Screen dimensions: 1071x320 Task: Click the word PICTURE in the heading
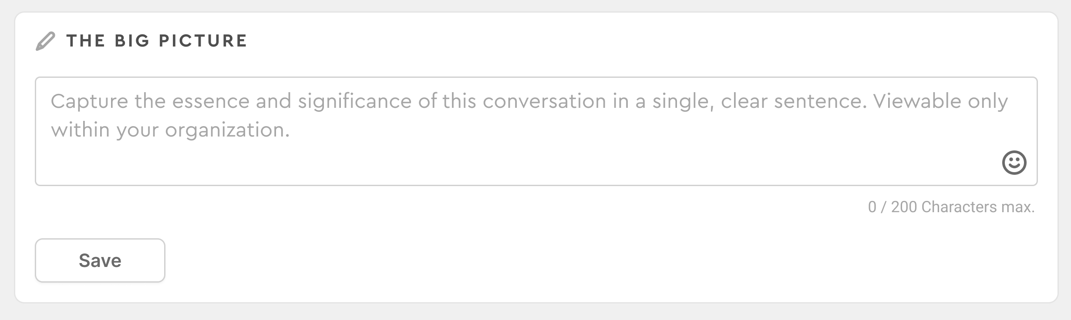[203, 41]
